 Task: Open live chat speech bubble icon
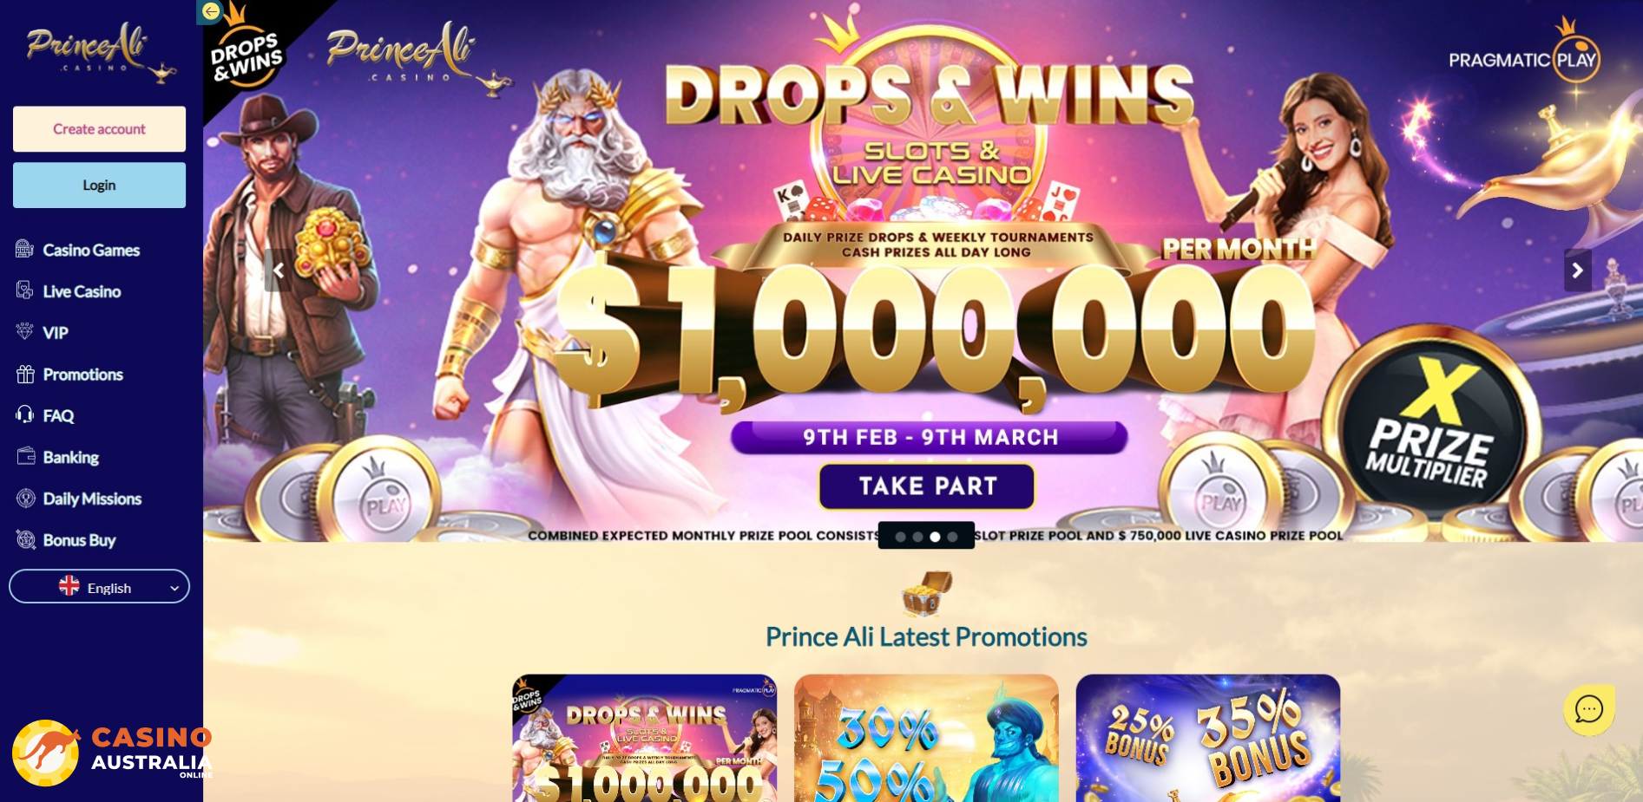pos(1588,709)
